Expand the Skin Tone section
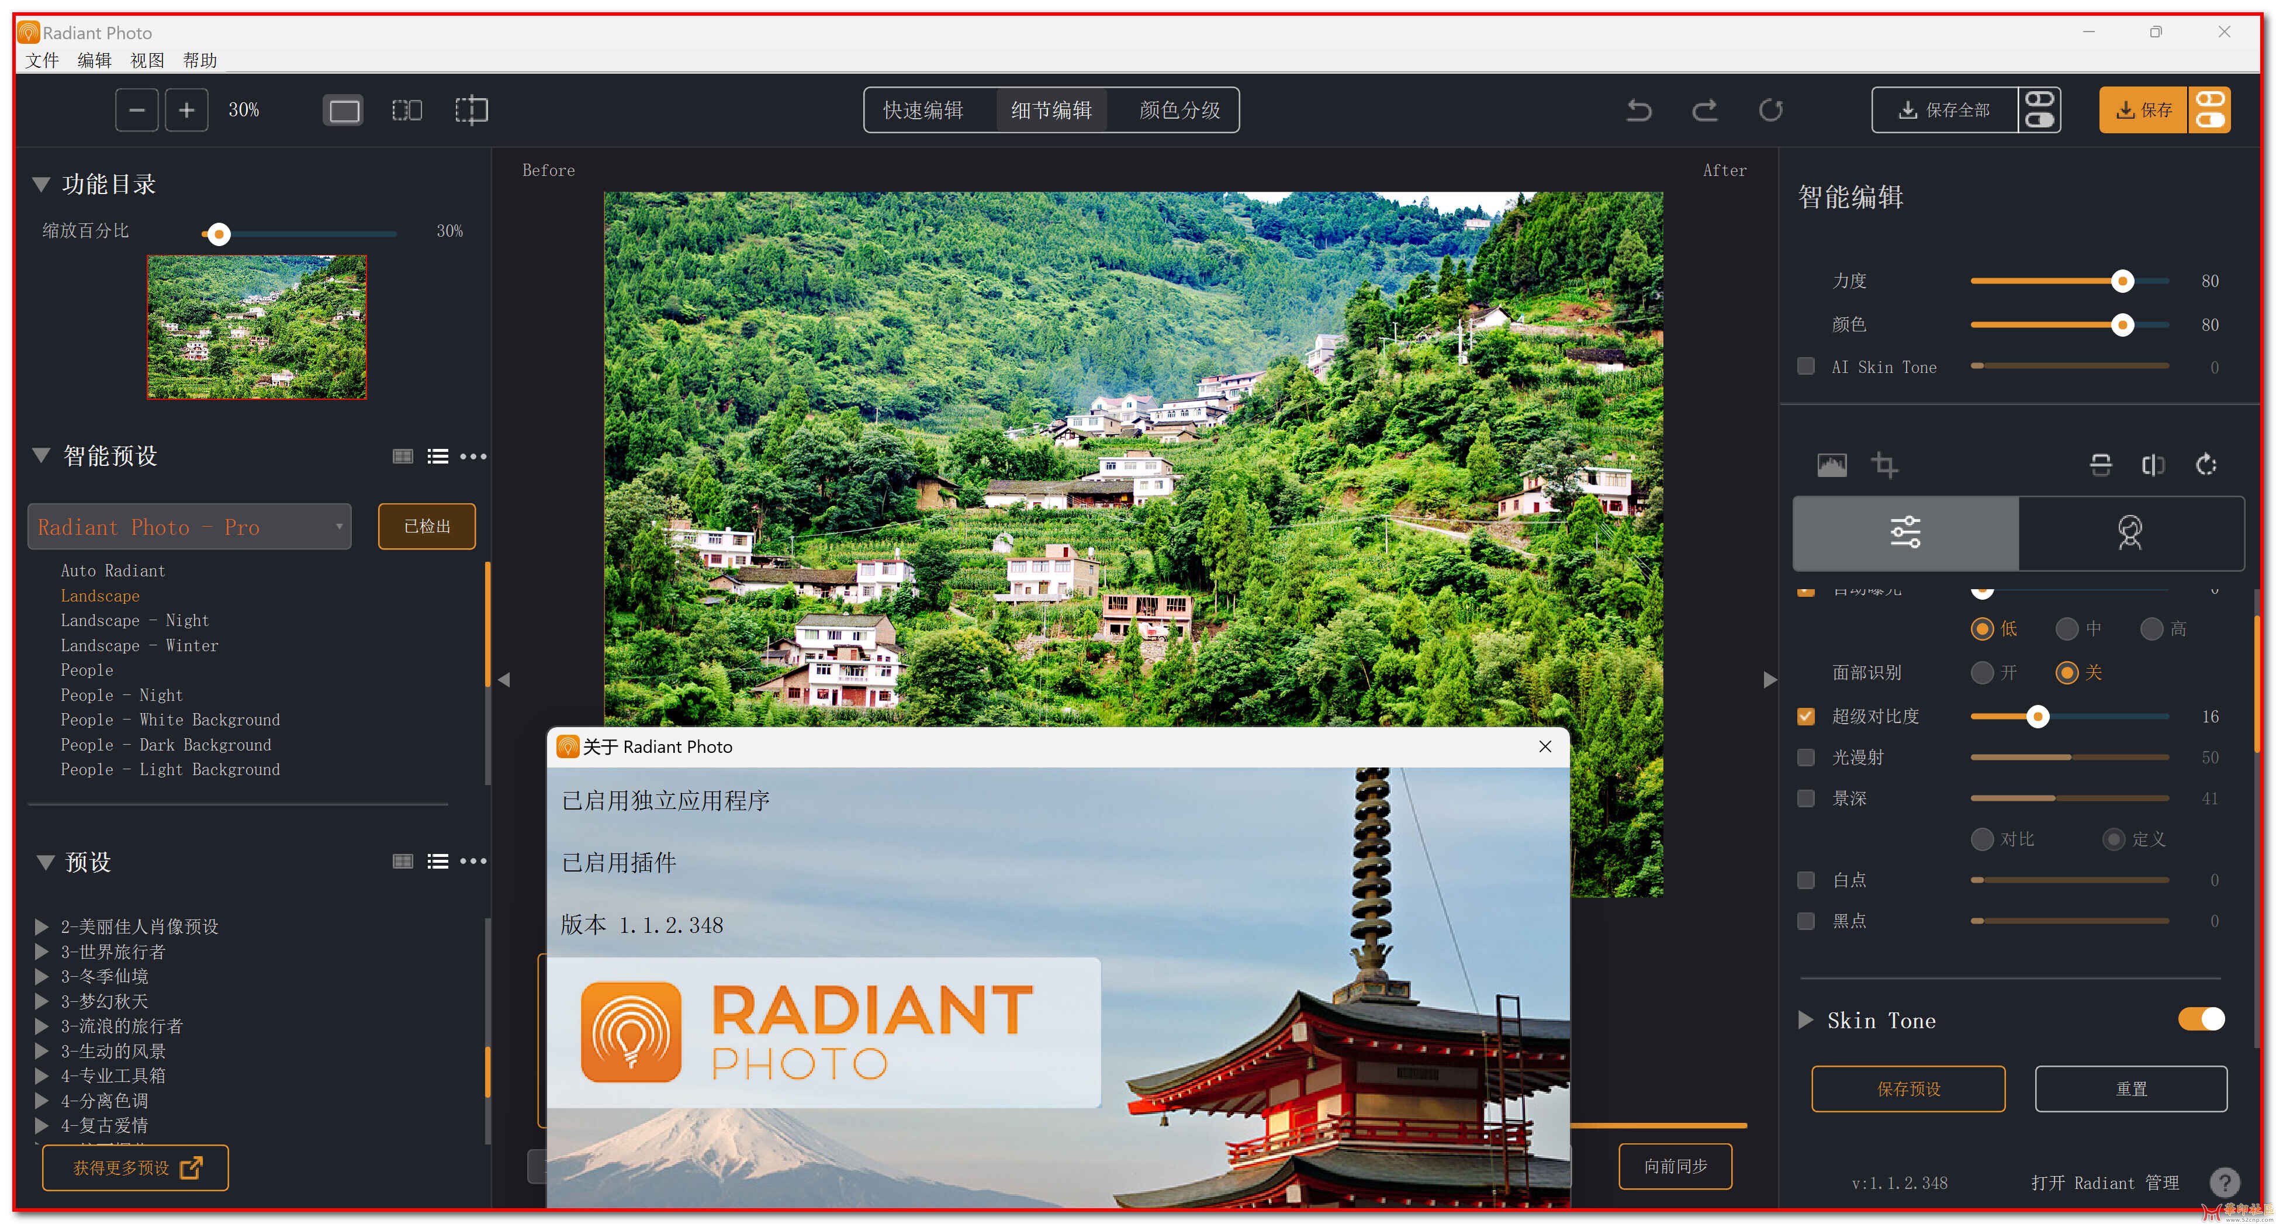2276x1224 pixels. click(1806, 1021)
